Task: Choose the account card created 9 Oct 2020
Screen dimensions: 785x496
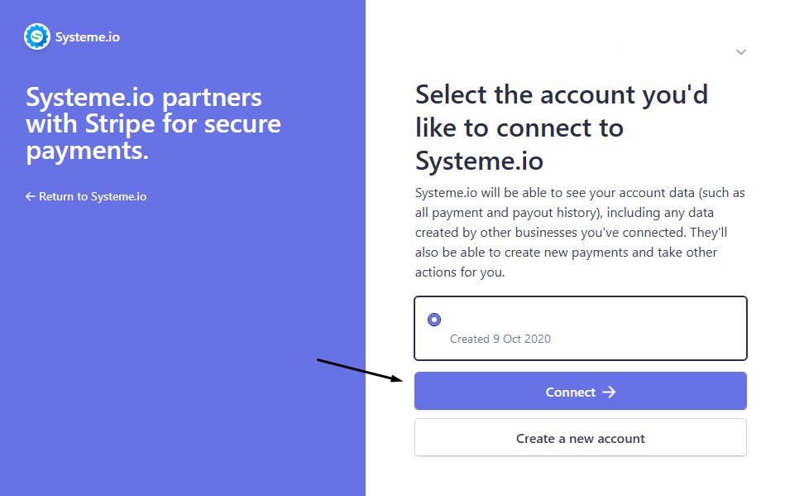Action: pyautogui.click(x=580, y=329)
